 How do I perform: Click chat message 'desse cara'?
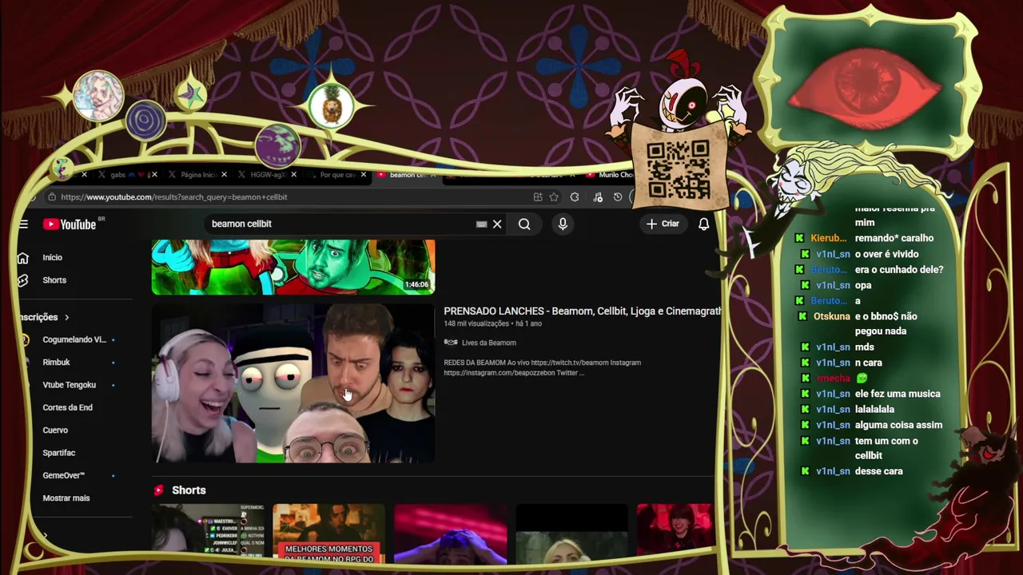878,471
